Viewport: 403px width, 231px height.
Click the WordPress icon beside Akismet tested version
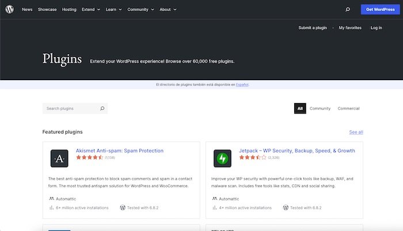coord(123,207)
